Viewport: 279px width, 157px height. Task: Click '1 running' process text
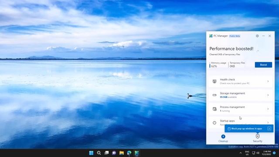click(225, 111)
